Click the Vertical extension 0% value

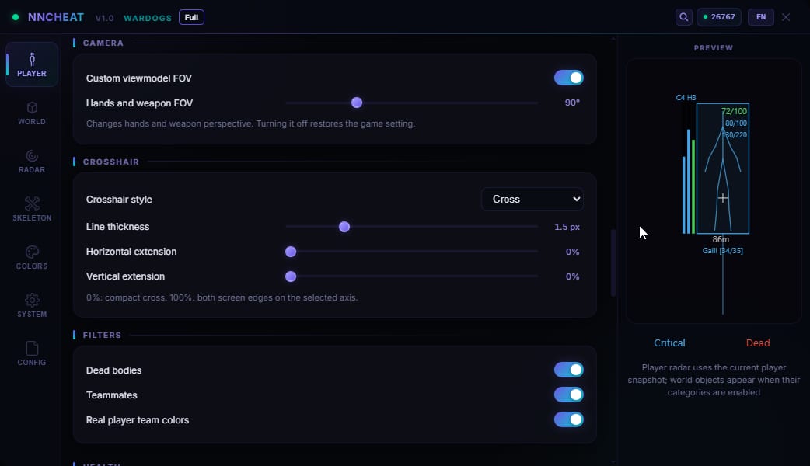pos(572,276)
